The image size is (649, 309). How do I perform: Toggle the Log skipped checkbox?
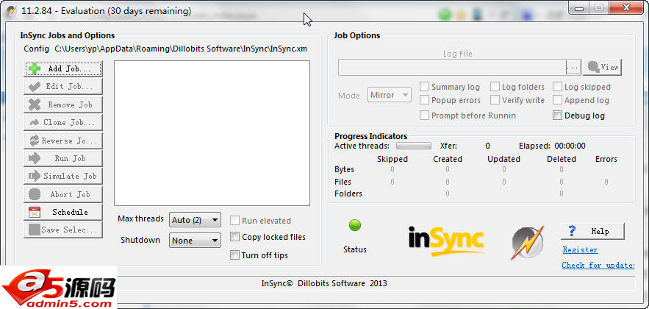[x=558, y=87]
